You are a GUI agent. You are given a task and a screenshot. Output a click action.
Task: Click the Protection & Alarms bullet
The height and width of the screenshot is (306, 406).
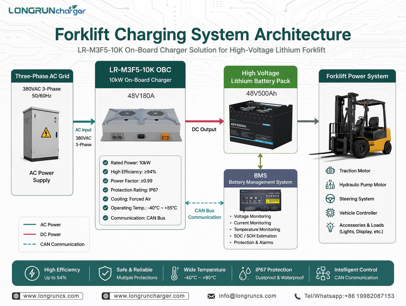pyautogui.click(x=251, y=242)
